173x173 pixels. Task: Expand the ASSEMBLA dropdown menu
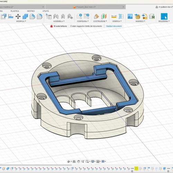pos(59,21)
